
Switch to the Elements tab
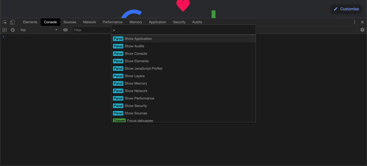pos(30,22)
